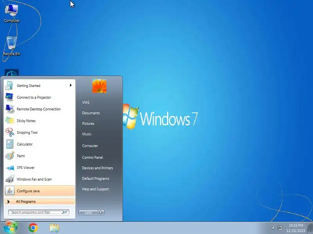Open the Windows Fax and Scan icon

pos(9,179)
